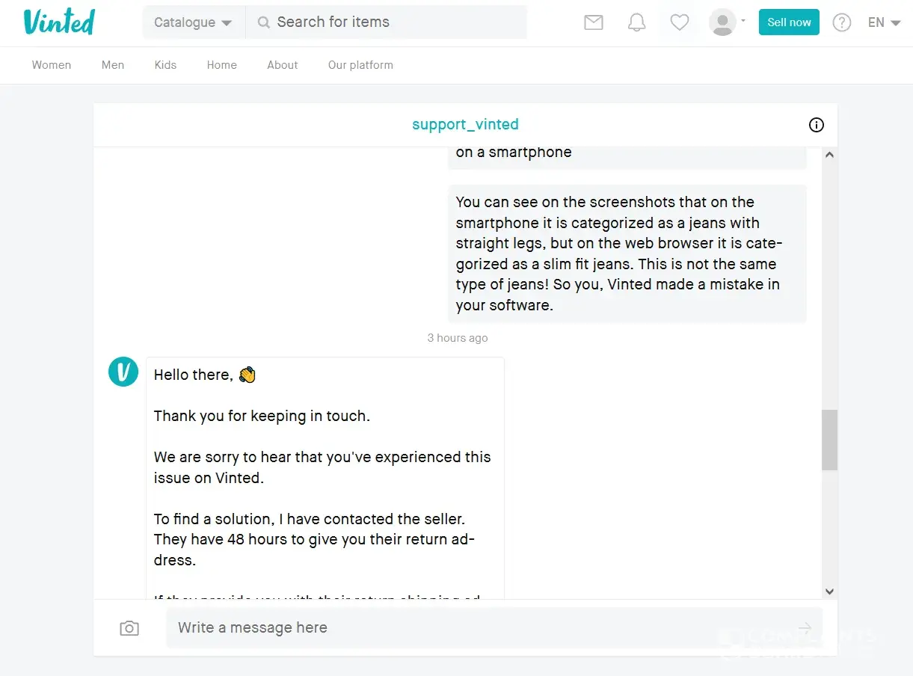Click the support Vinted avatar
Screen dimensions: 913x676
[x=123, y=372]
